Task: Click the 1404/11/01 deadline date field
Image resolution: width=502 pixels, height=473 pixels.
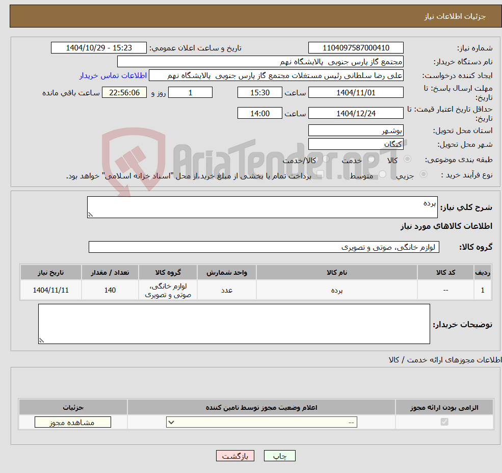Action: (x=356, y=92)
